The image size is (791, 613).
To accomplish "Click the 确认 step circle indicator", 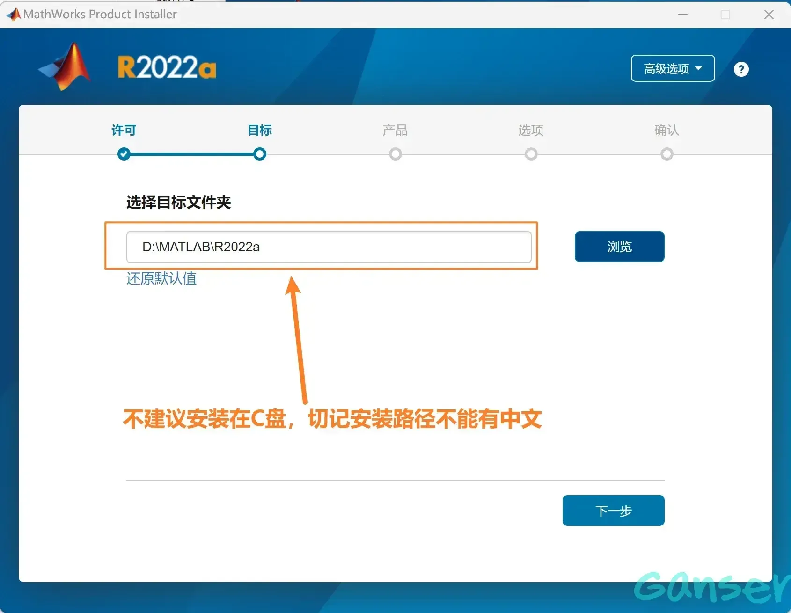I will click(x=667, y=154).
